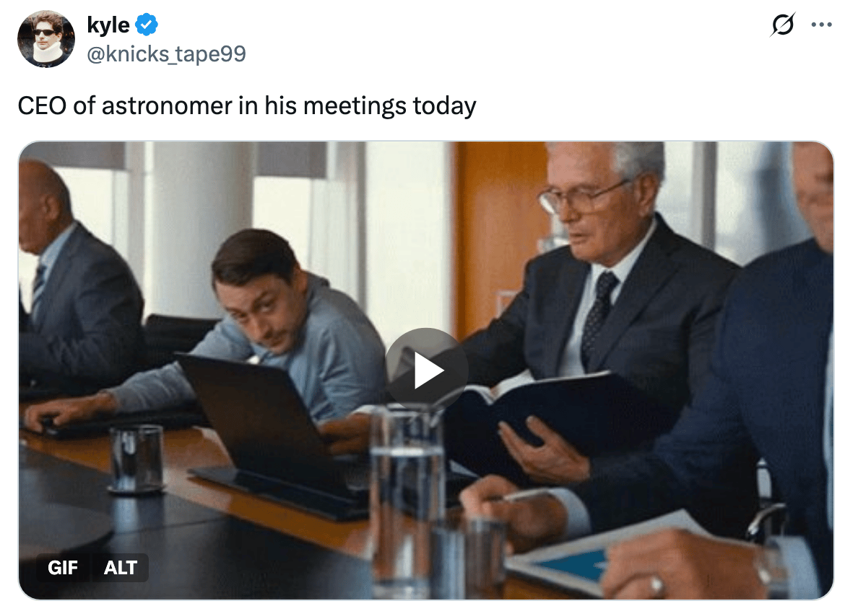845x614 pixels.
Task: Click the blue verified checkmark badge
Action: tap(147, 25)
